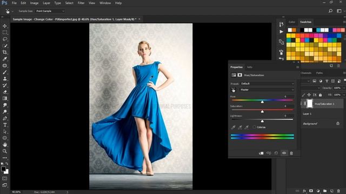Open the Edit Toolbar ellipsis
346x194 pixels.
click(5, 158)
